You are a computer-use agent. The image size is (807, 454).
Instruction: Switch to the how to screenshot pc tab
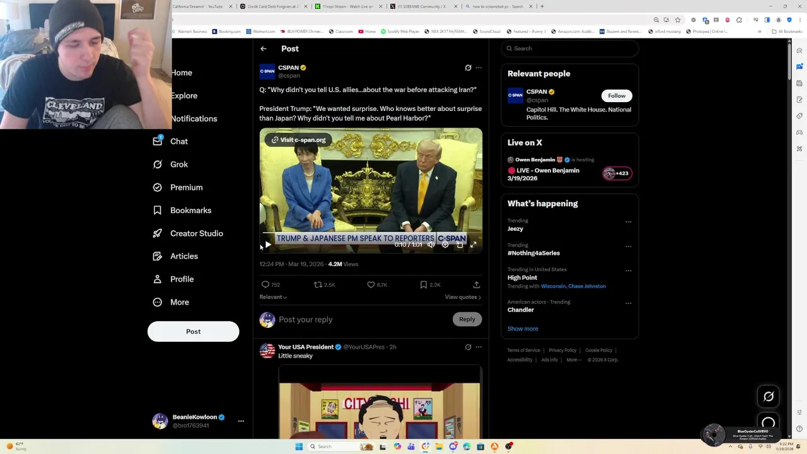[498, 6]
